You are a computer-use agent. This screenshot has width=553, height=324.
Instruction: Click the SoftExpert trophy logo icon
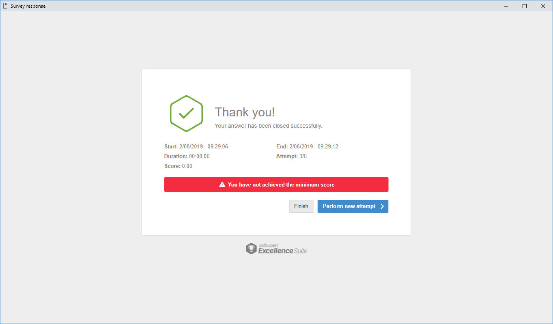[x=251, y=249]
